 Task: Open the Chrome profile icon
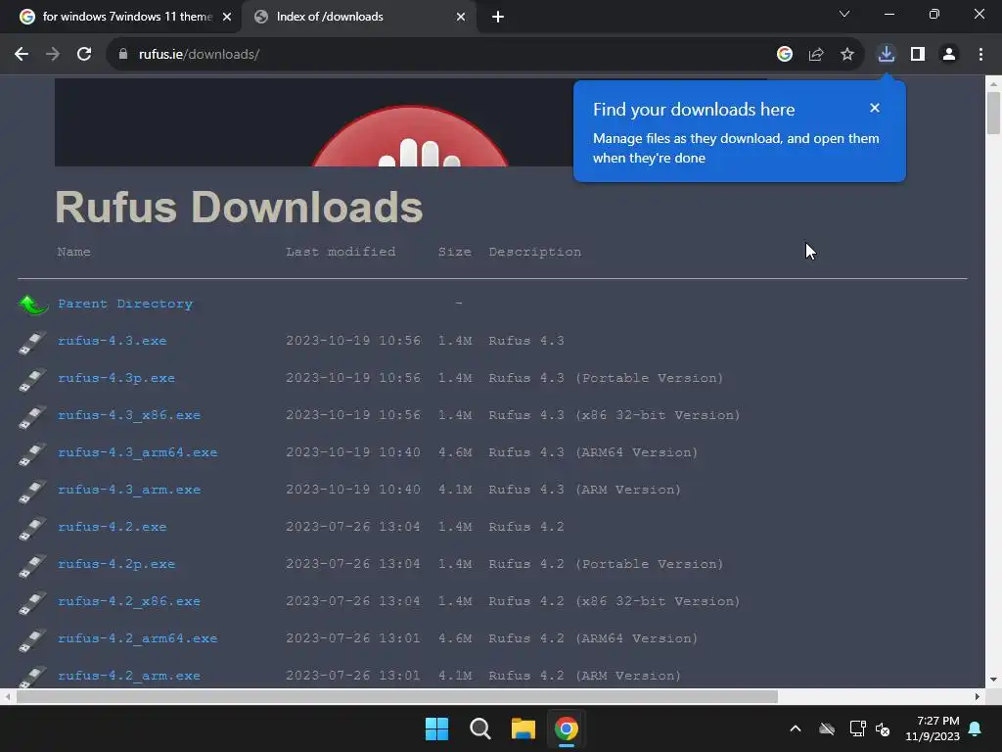pos(949,55)
